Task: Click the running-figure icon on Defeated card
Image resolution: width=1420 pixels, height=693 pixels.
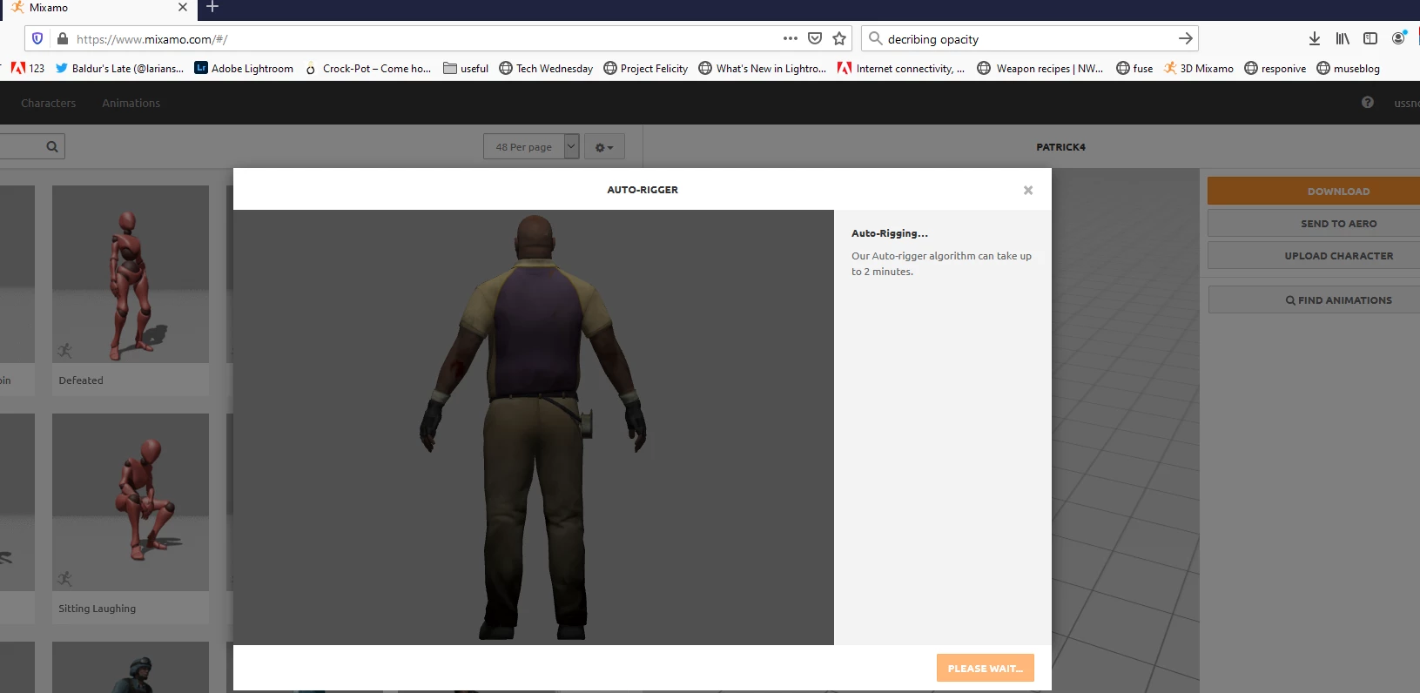Action: click(x=64, y=351)
